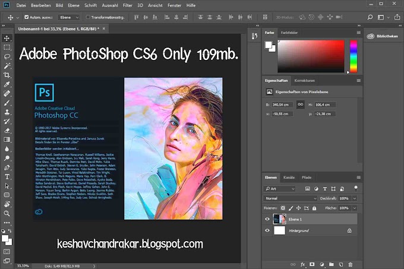Open the Normal blend mode dropdown
The height and width of the screenshot is (269, 404).
(x=291, y=198)
